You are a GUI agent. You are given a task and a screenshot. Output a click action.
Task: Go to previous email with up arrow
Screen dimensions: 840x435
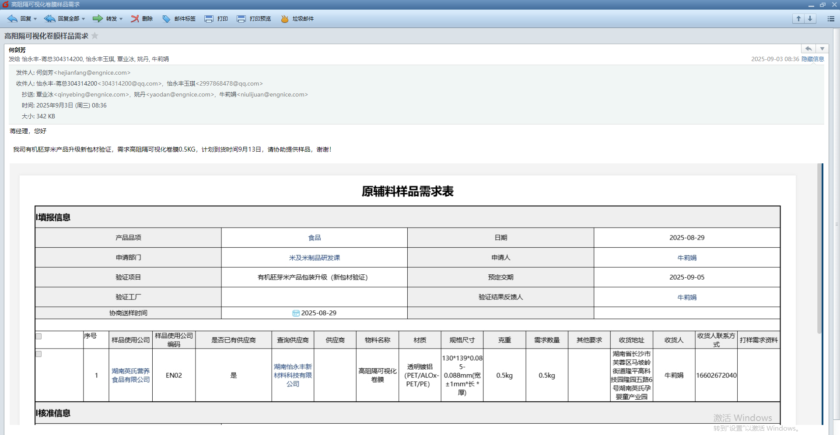coord(798,18)
